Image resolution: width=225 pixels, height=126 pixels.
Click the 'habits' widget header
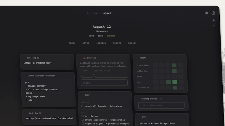pyautogui.click(x=143, y=58)
